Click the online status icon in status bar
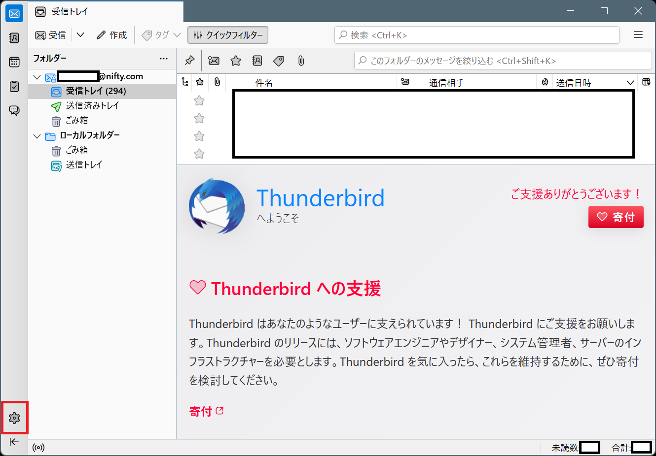This screenshot has width=656, height=456. (38, 448)
